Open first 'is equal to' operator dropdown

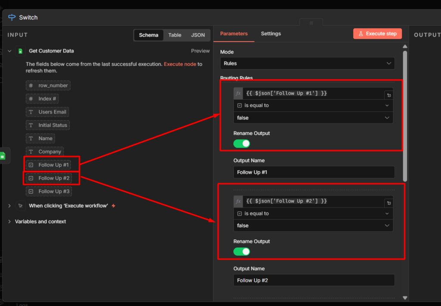point(313,105)
